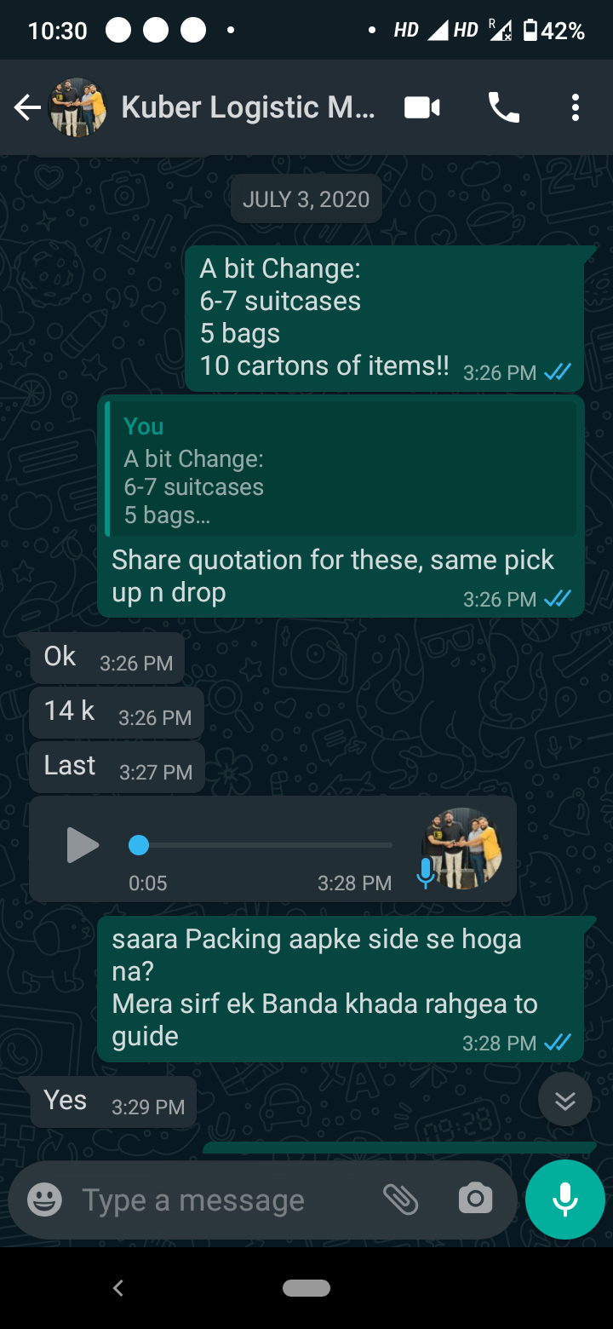Screen dimensions: 613x1329
Task: Tap the back arrow in chat header
Action: [27, 107]
